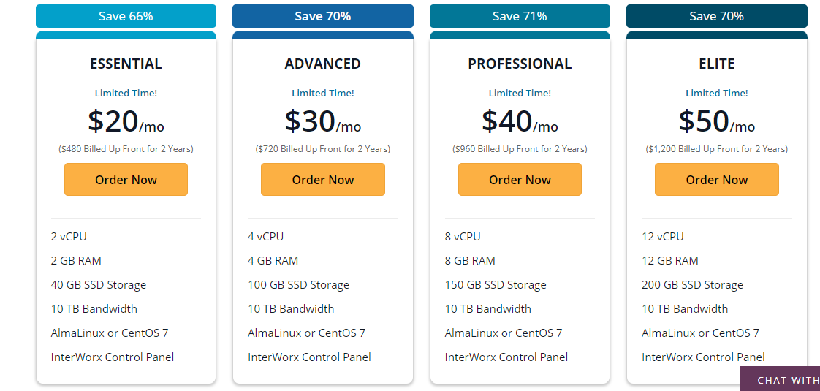Click Order Now for Advanced plan
The height and width of the screenshot is (391, 820).
pos(323,179)
